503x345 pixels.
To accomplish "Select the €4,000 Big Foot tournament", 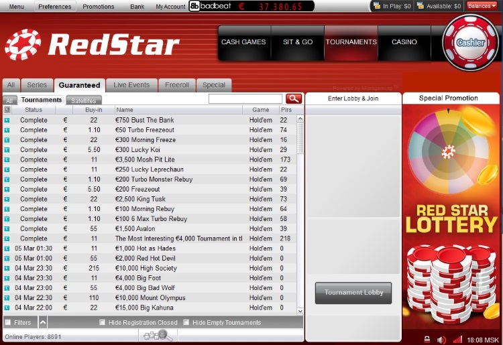I will pos(150,278).
